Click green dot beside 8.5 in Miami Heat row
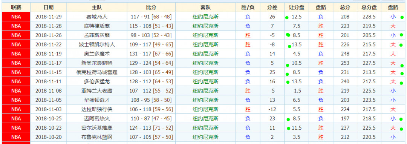407x144 pixels. (288, 119)
